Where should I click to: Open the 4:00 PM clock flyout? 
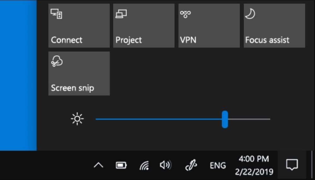(254, 159)
